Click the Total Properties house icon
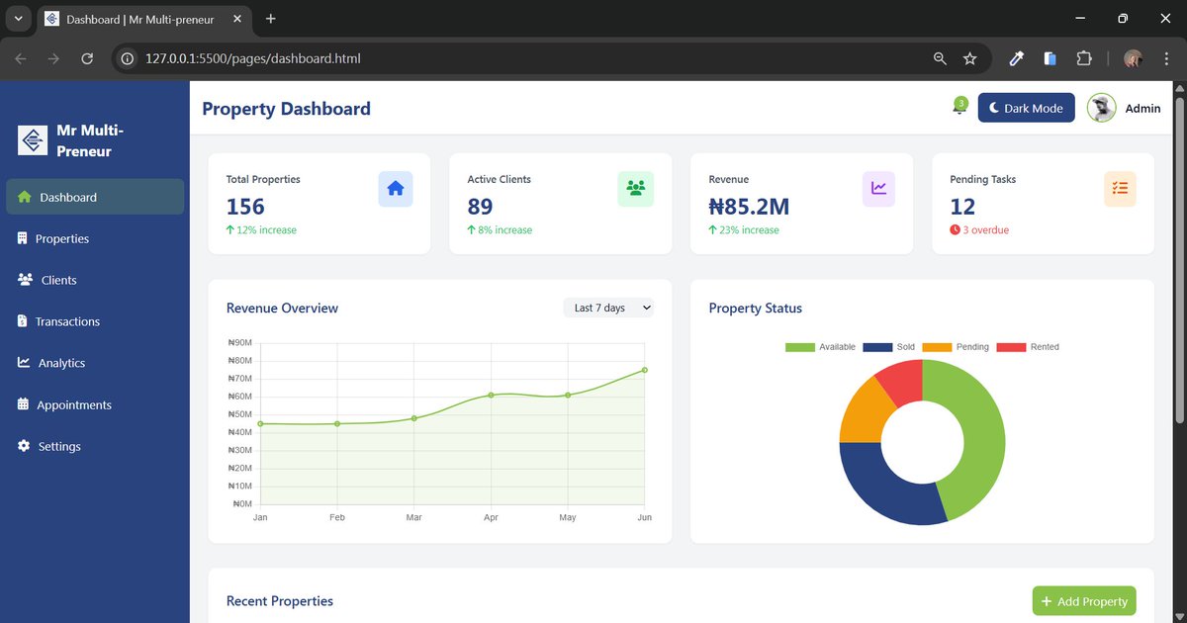The height and width of the screenshot is (623, 1187). [x=396, y=188]
